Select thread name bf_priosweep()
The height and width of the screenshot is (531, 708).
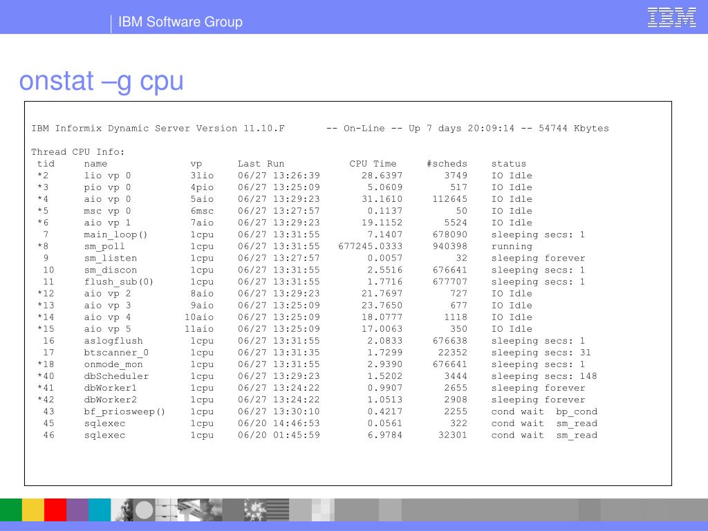coord(124,412)
